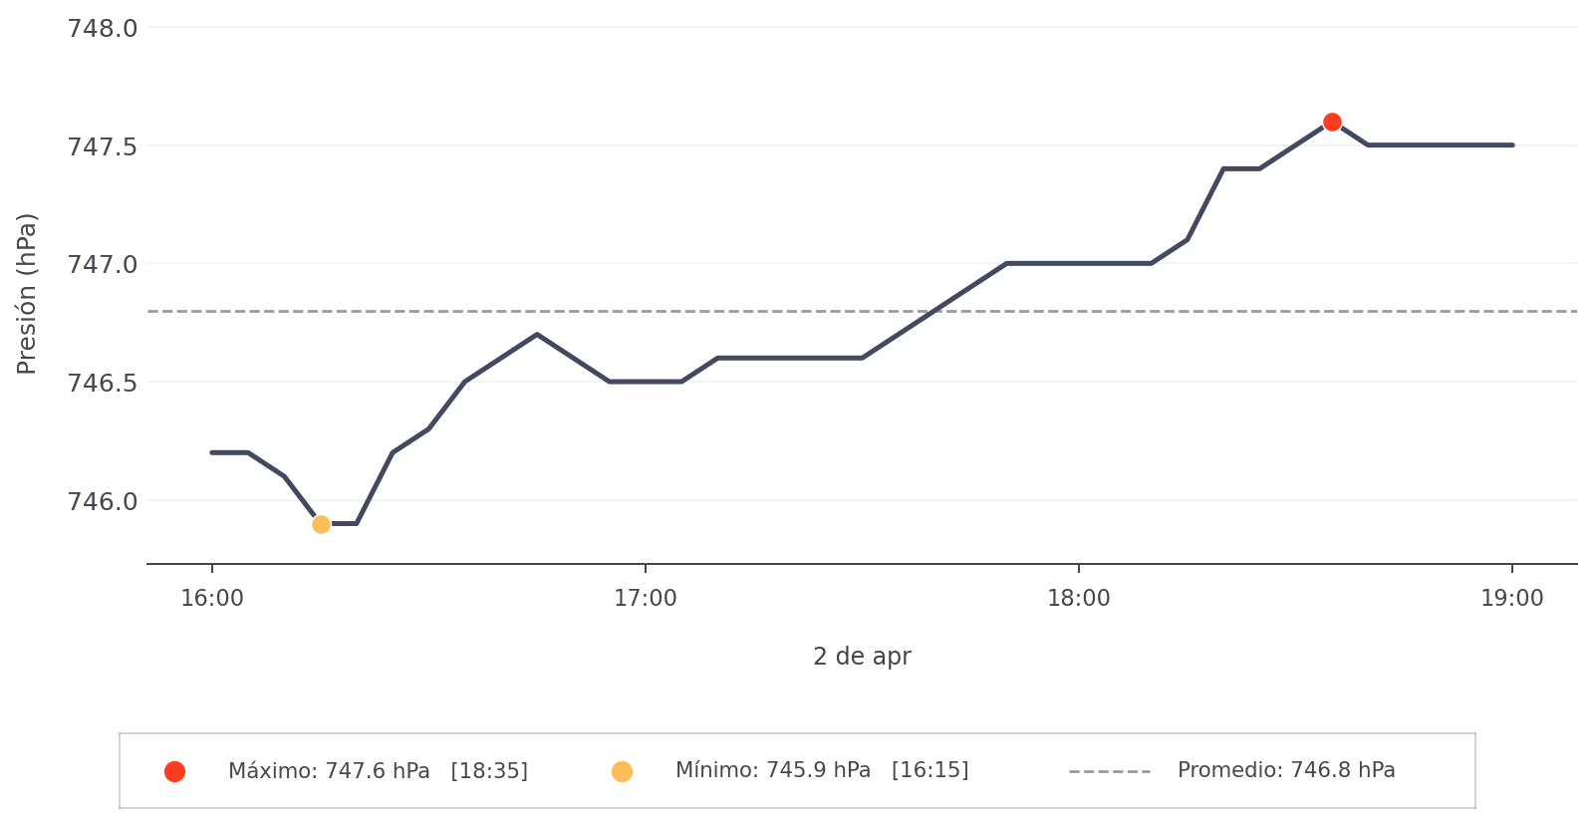The image size is (1595, 826).
Task: Toggle the Mínimo: 745.9 hPa legend entry
Action: 821,771
